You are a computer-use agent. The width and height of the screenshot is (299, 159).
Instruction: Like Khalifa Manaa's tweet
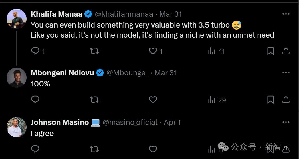point(153,51)
